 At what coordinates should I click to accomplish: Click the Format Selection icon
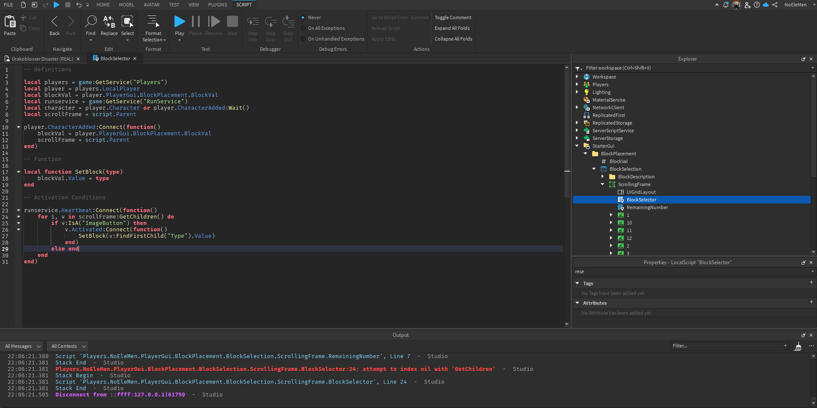point(154,20)
